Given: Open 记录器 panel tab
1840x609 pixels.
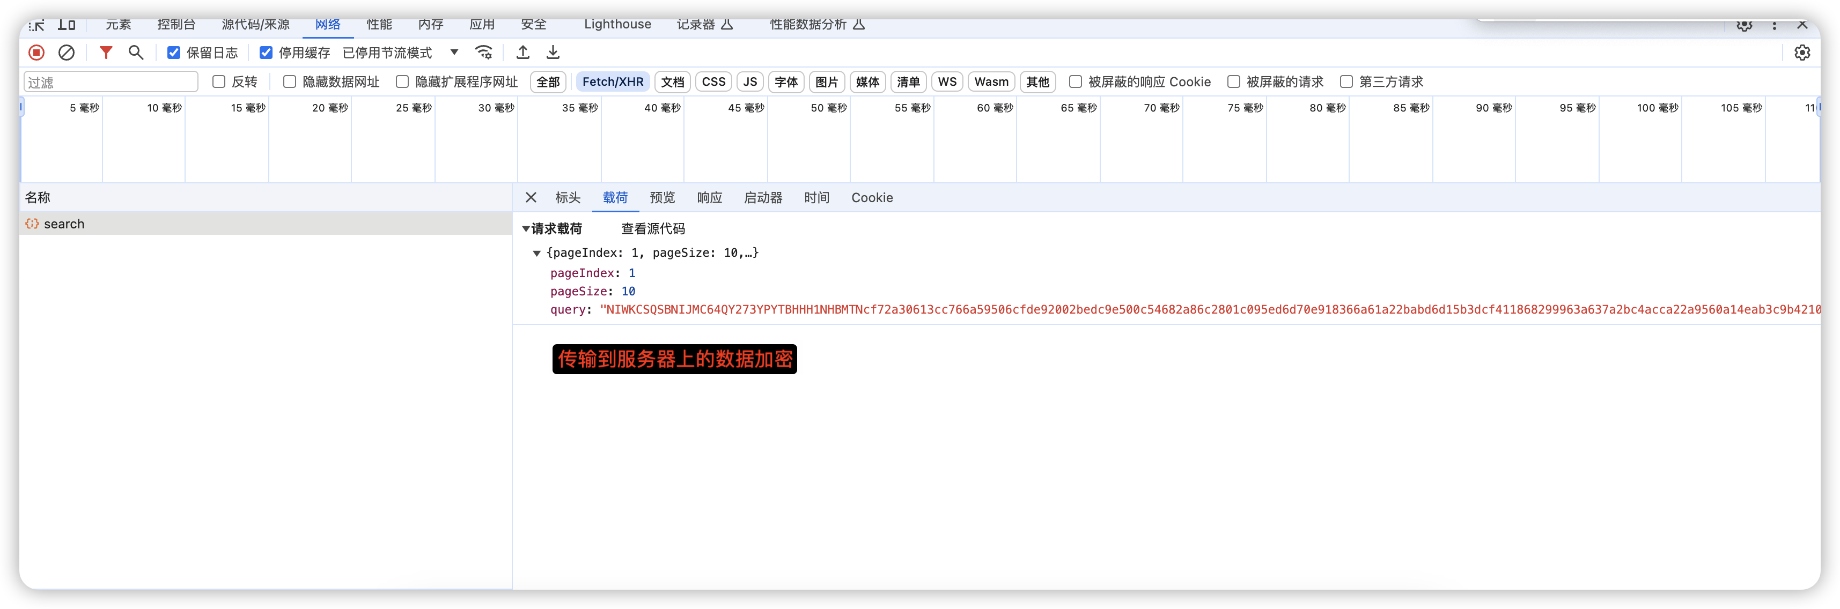Looking at the screenshot, I should pos(704,25).
